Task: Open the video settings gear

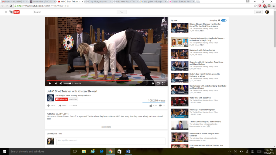Action: coord(153,83)
